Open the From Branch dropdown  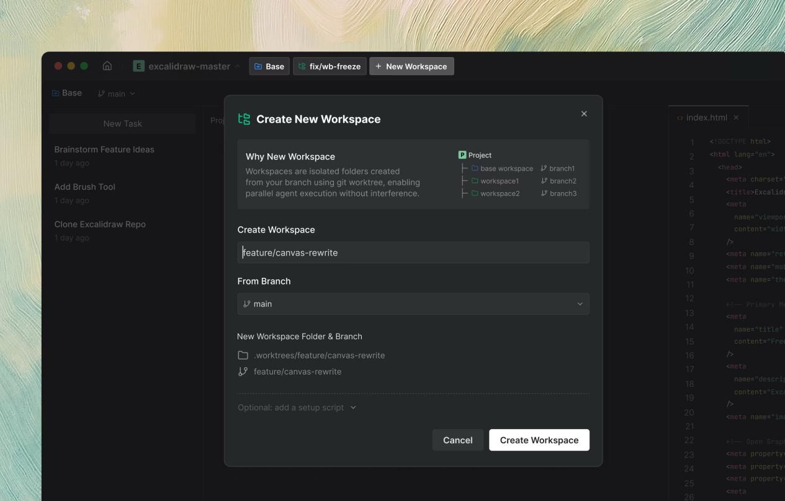coord(413,303)
